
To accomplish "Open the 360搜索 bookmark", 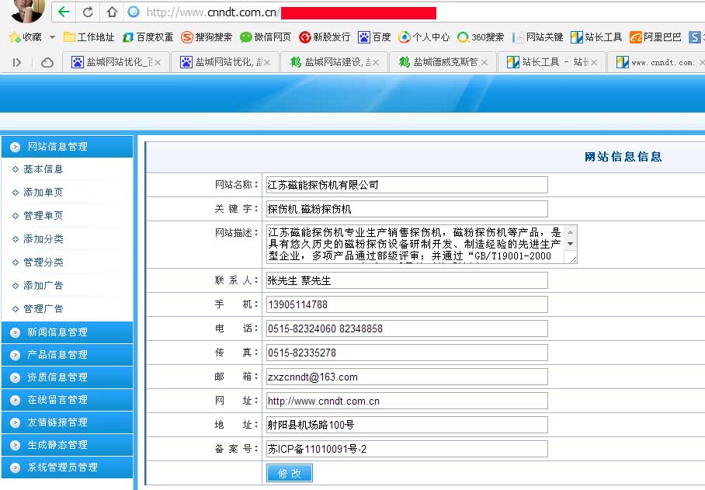I will pos(481,36).
